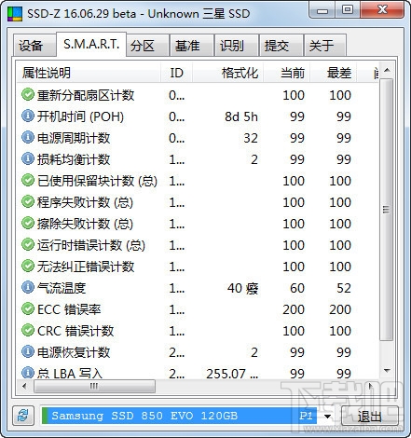Viewport: 411px width, 438px height.
Task: Click green check icon for 擦除失败计数 (总)
Action: coord(28,223)
